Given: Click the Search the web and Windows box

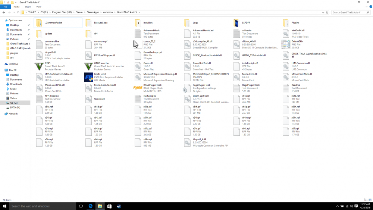Looking at the screenshot, I should 43,206.
